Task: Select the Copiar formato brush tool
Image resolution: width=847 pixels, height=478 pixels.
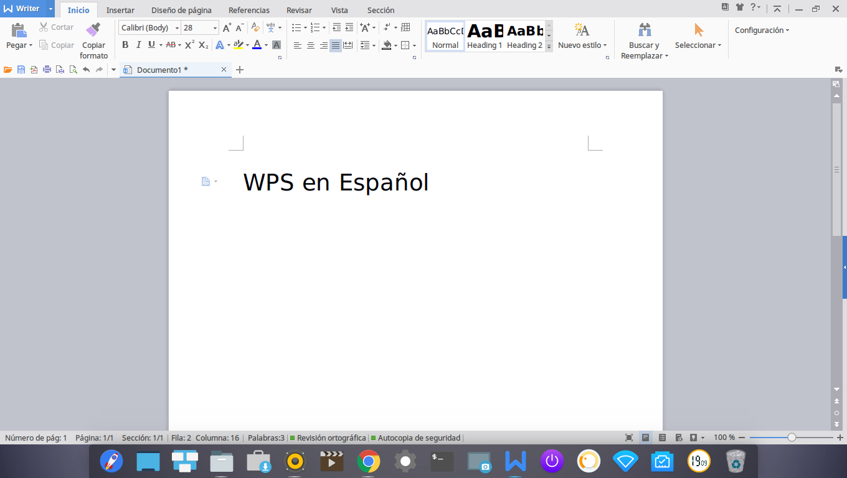Action: (x=93, y=37)
